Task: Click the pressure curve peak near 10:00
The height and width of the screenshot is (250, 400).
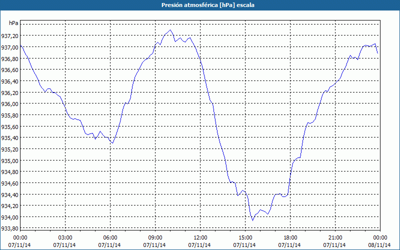Action: point(170,30)
